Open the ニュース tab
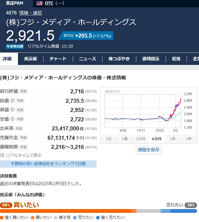The image size is (199, 222). pyautogui.click(x=87, y=59)
